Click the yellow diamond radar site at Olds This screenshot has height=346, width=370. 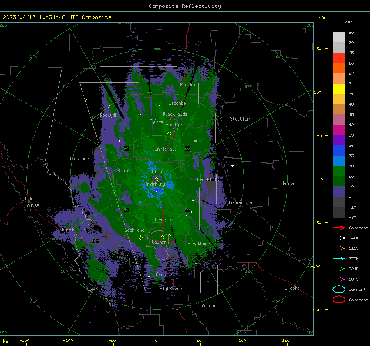[157, 179]
